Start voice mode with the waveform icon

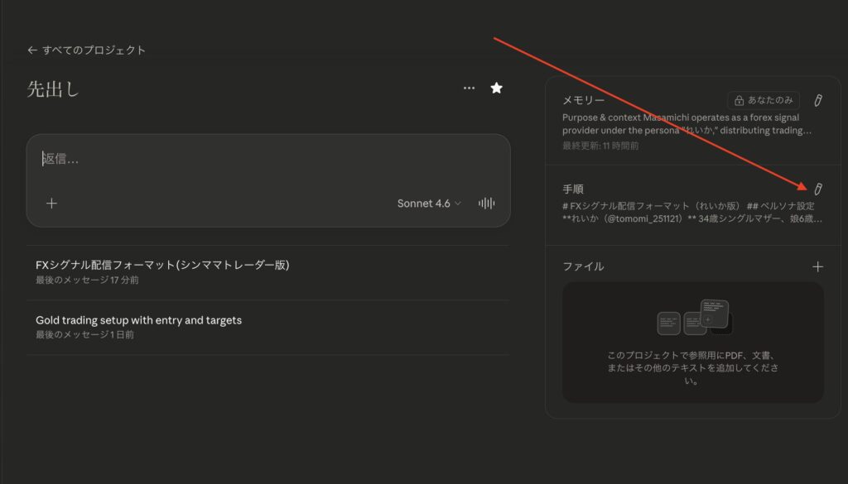tap(487, 203)
